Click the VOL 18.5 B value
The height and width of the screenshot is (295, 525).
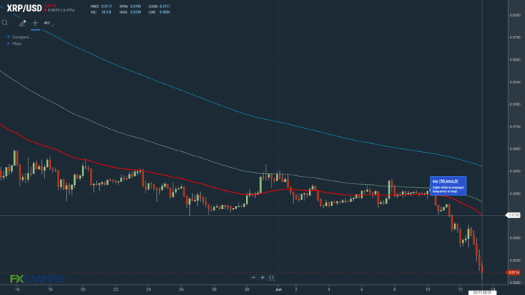106,12
